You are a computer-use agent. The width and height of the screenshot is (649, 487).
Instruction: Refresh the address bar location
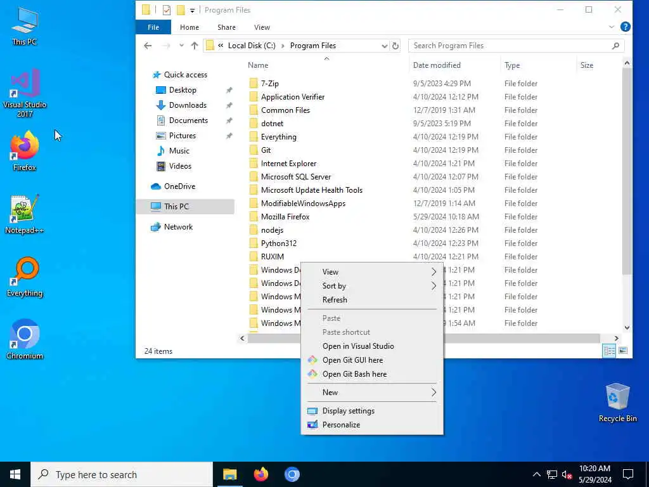(x=395, y=46)
